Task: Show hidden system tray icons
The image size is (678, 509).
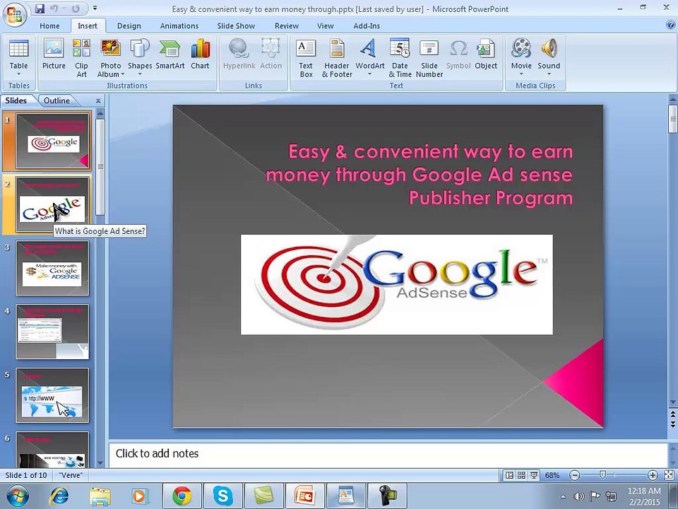Action: click(x=563, y=497)
